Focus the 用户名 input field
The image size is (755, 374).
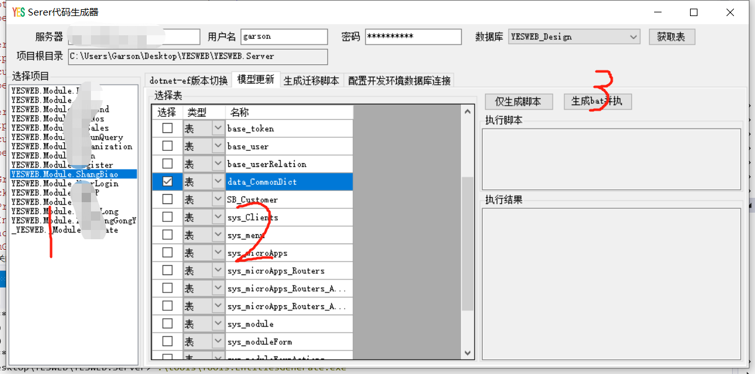click(x=284, y=37)
